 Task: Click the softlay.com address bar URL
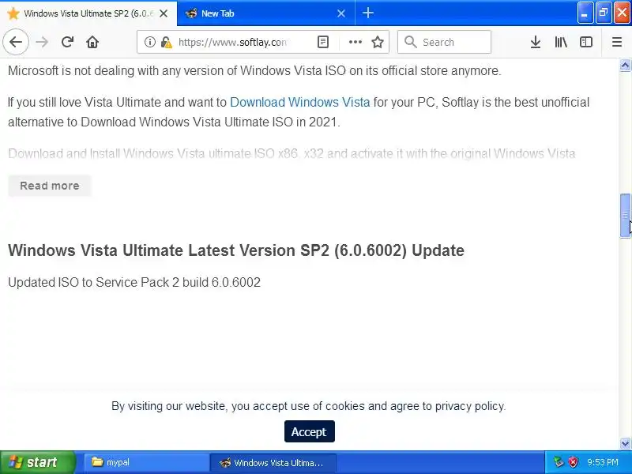click(x=232, y=42)
